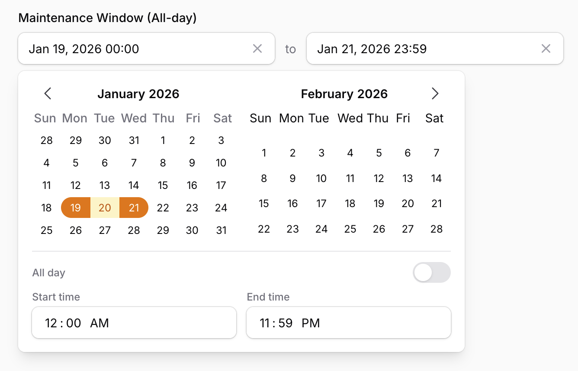The height and width of the screenshot is (371, 578).
Task: Choose January 31 in the left calendar
Action: pos(221,230)
